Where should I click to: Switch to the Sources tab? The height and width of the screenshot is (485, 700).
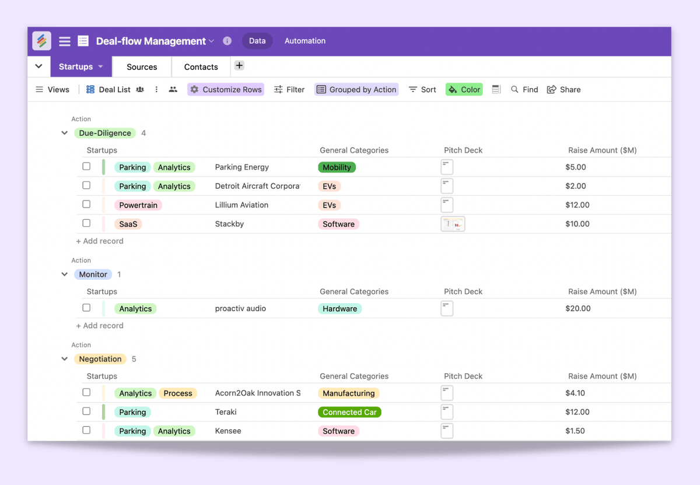141,67
